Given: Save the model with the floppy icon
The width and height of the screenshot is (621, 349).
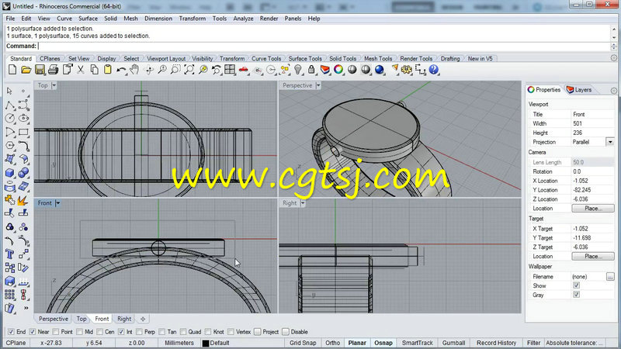Looking at the screenshot, I should click(40, 70).
